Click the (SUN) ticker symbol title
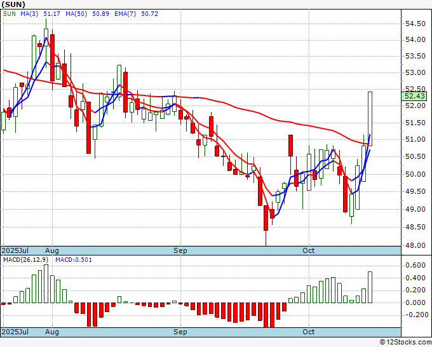This screenshot has height=347, width=432. (13, 4)
